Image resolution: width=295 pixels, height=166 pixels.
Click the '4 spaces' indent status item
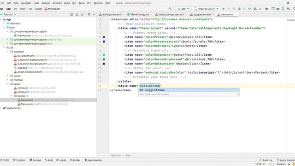(x=281, y=164)
